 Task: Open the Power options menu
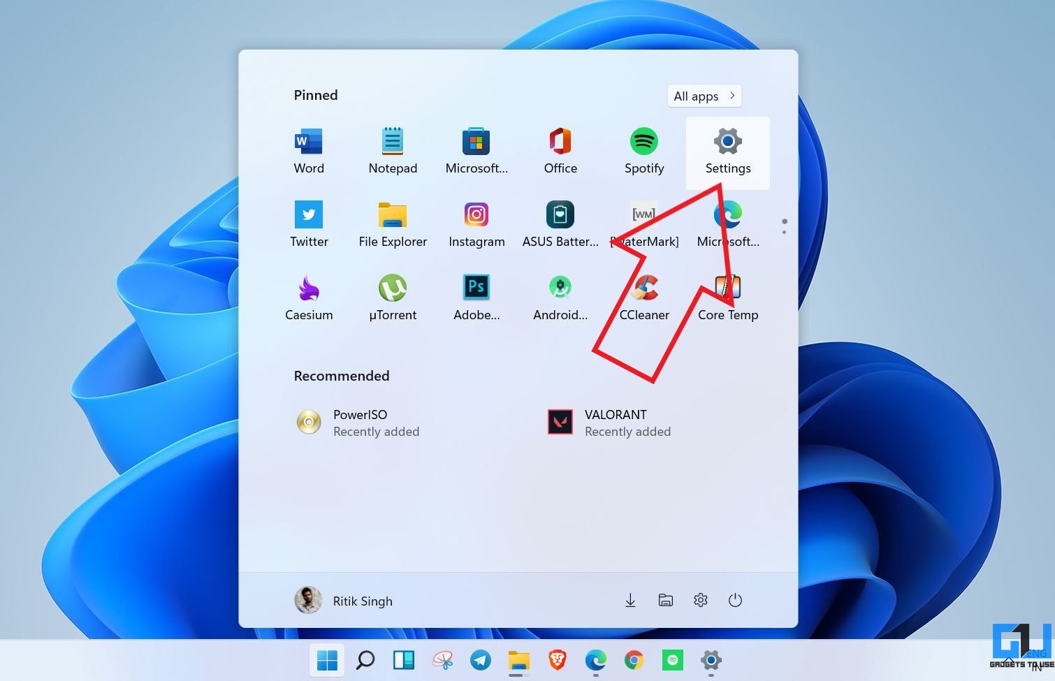coord(735,600)
